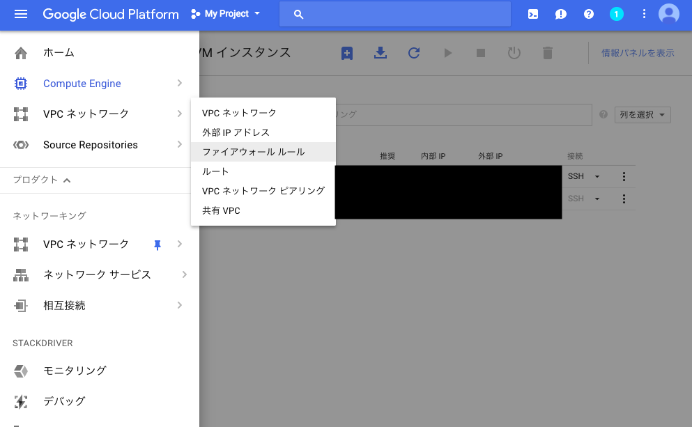Refresh VM instances with the reload icon
The height and width of the screenshot is (427, 692).
413,52
